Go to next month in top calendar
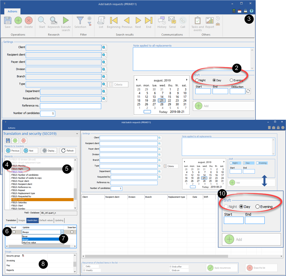This screenshot has width=286, height=276. 186,80
